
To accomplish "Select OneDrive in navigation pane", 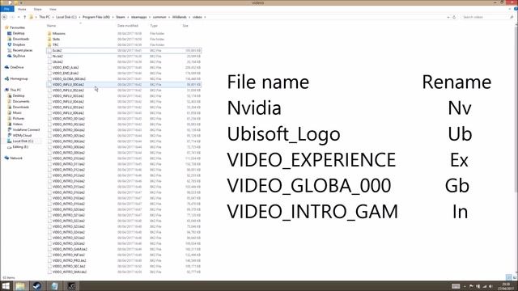I will (15, 67).
